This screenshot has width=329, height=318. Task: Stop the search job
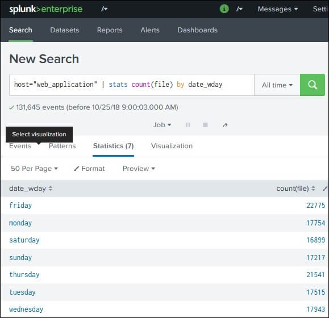pos(205,125)
